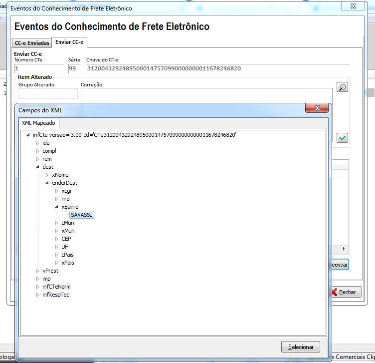Expand the compl node arrow

coord(37,151)
